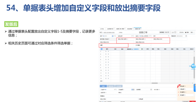
Task: Select the 收款 bottom tab
Action: click(103, 86)
